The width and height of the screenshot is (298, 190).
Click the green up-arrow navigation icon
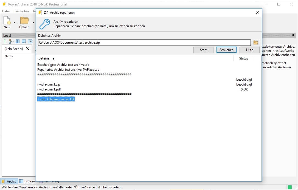point(5,41)
